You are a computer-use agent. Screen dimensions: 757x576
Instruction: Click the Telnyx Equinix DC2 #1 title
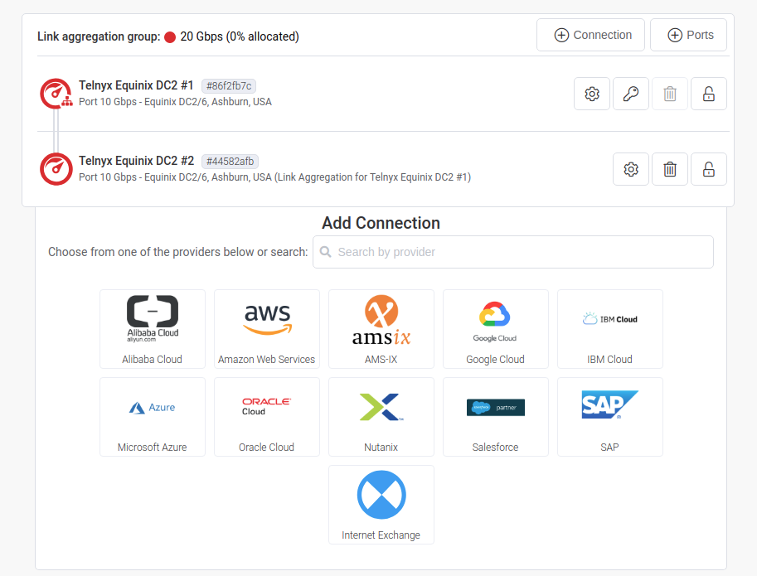pyautogui.click(x=136, y=85)
